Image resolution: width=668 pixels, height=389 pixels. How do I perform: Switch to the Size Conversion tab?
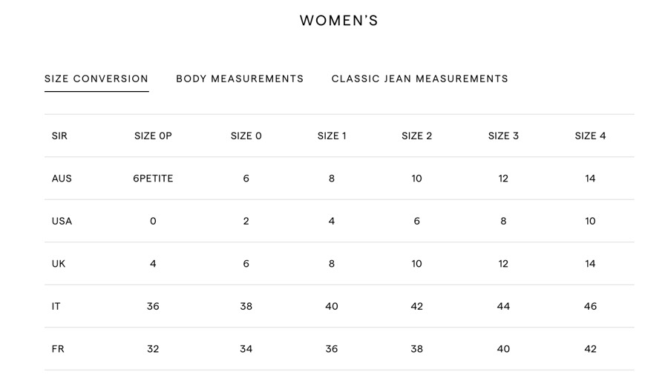96,79
